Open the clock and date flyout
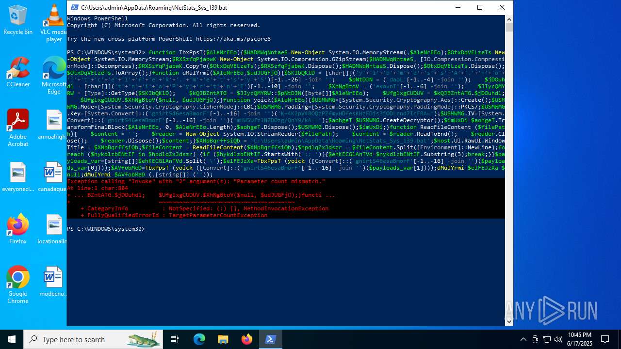 [579, 339]
